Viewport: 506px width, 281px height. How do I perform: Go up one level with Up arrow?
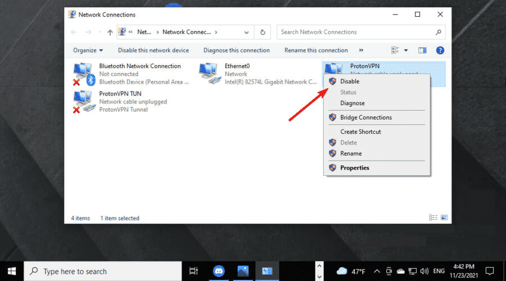point(110,32)
